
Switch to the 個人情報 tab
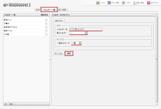(x=62, y=10)
